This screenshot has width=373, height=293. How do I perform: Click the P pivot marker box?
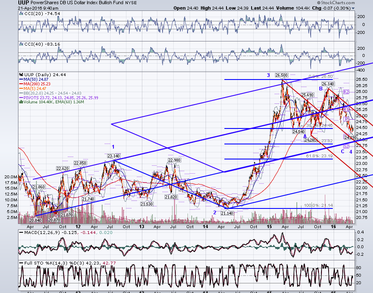tap(347, 119)
